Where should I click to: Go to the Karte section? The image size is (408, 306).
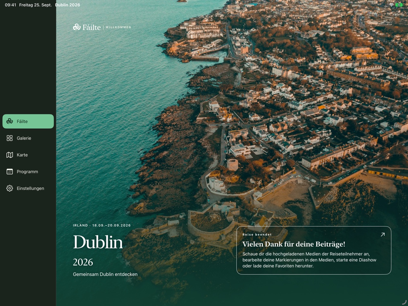pyautogui.click(x=28, y=155)
